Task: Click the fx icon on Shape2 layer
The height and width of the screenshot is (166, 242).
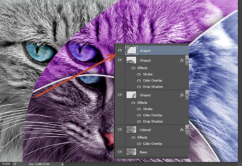Action: point(182,60)
